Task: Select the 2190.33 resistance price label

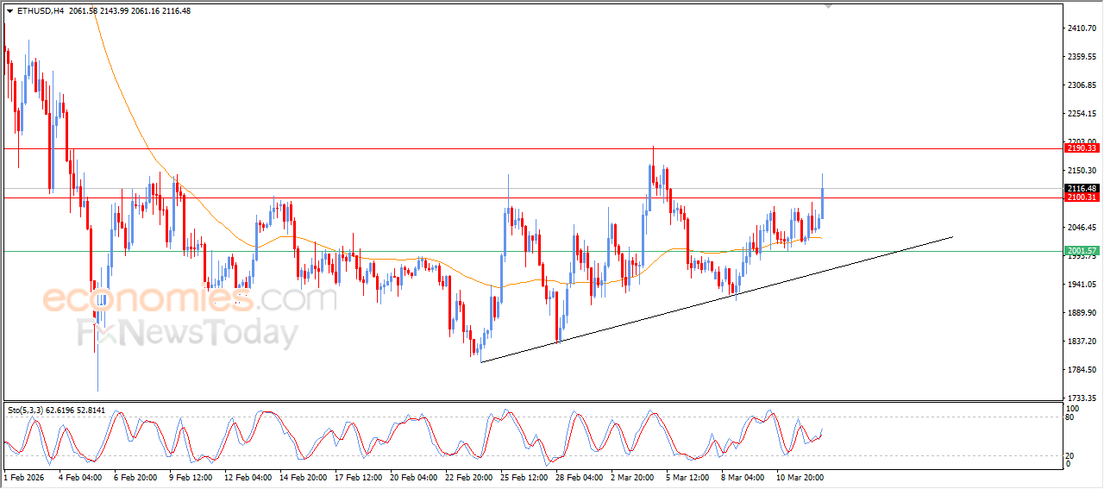Action: (1081, 148)
